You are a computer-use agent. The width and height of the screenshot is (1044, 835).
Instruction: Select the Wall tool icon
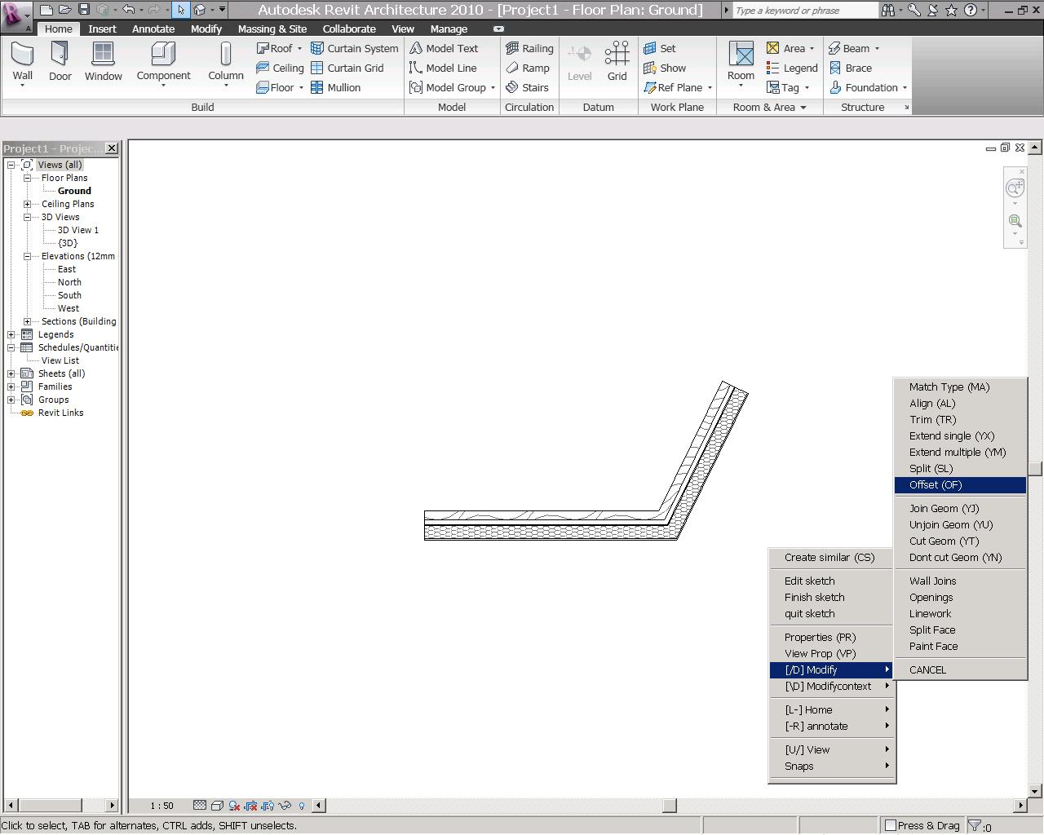22,55
